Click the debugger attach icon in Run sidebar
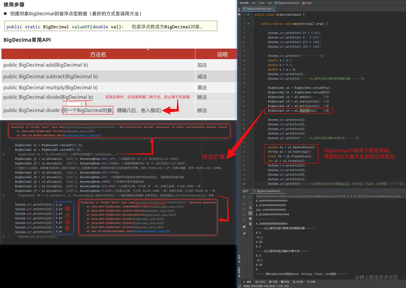This screenshot has height=288, width=406. click(x=244, y=214)
